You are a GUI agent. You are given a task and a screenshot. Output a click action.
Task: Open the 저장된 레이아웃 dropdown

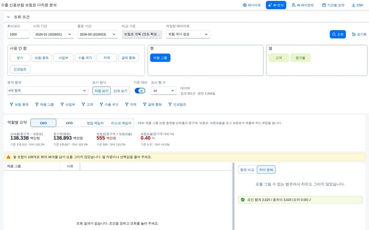click(x=188, y=34)
